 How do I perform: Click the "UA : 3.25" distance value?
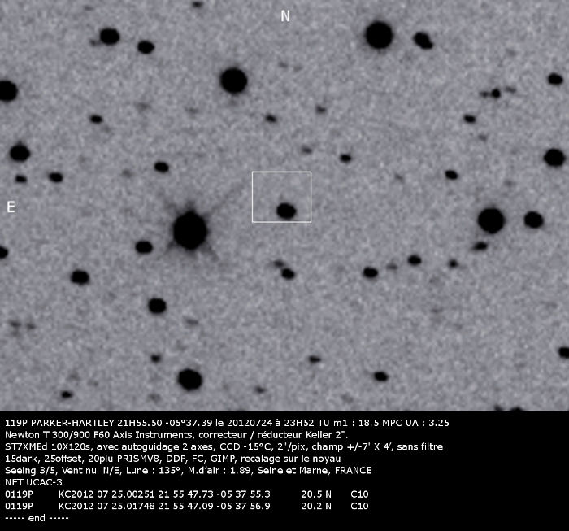click(428, 423)
